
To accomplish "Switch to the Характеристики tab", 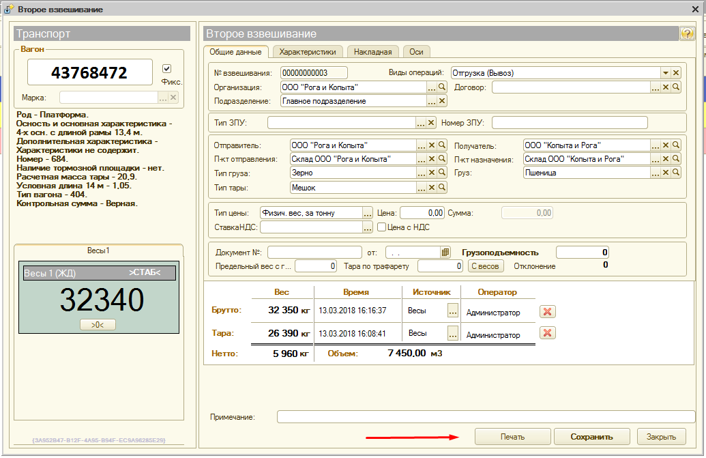I will click(308, 52).
